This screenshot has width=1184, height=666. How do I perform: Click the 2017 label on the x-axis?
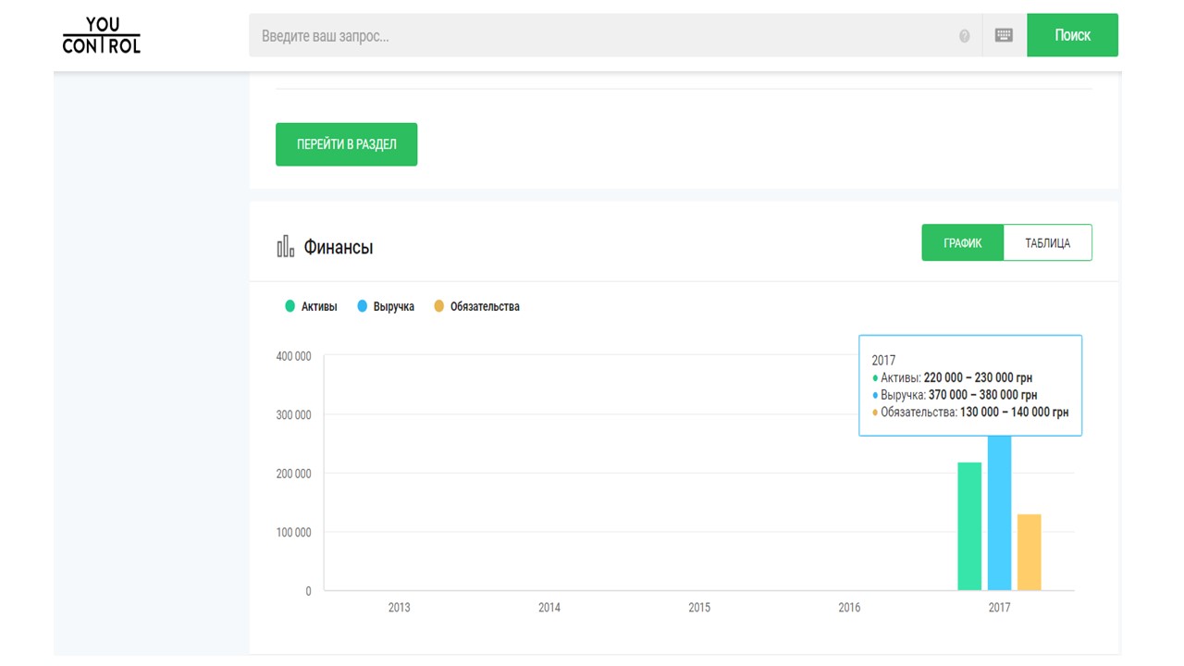(x=999, y=608)
